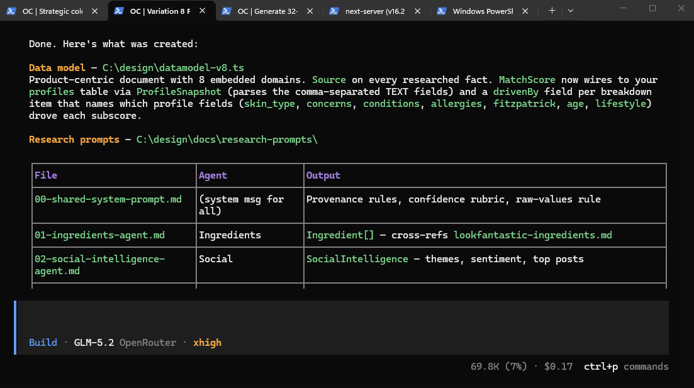Maximize the terminal window
The width and height of the screenshot is (694, 388).
(x=652, y=8)
